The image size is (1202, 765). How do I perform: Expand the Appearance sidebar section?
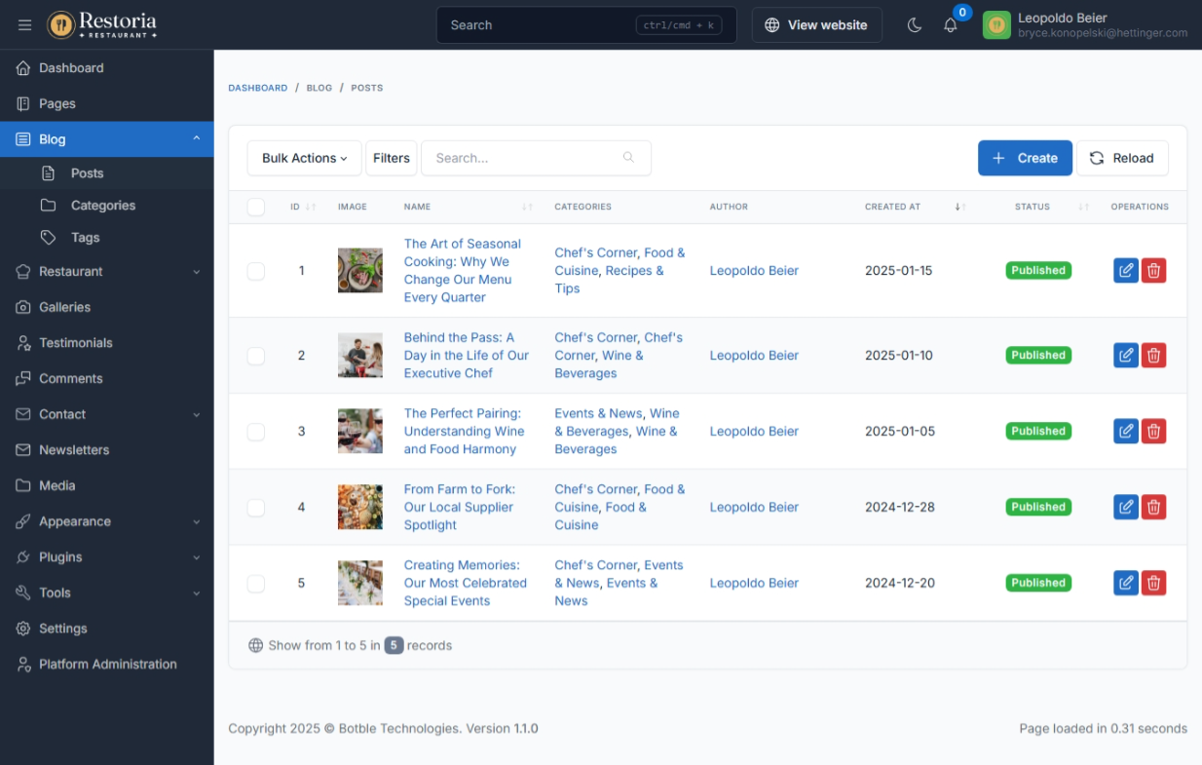coord(107,521)
